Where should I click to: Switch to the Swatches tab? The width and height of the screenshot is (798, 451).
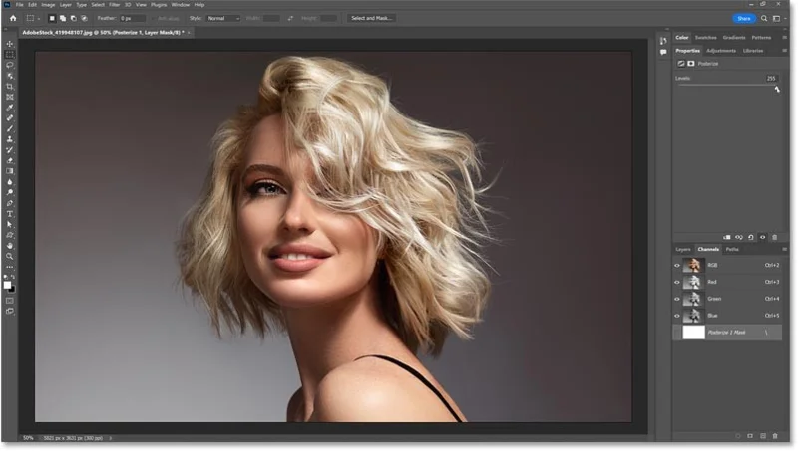pyautogui.click(x=705, y=38)
